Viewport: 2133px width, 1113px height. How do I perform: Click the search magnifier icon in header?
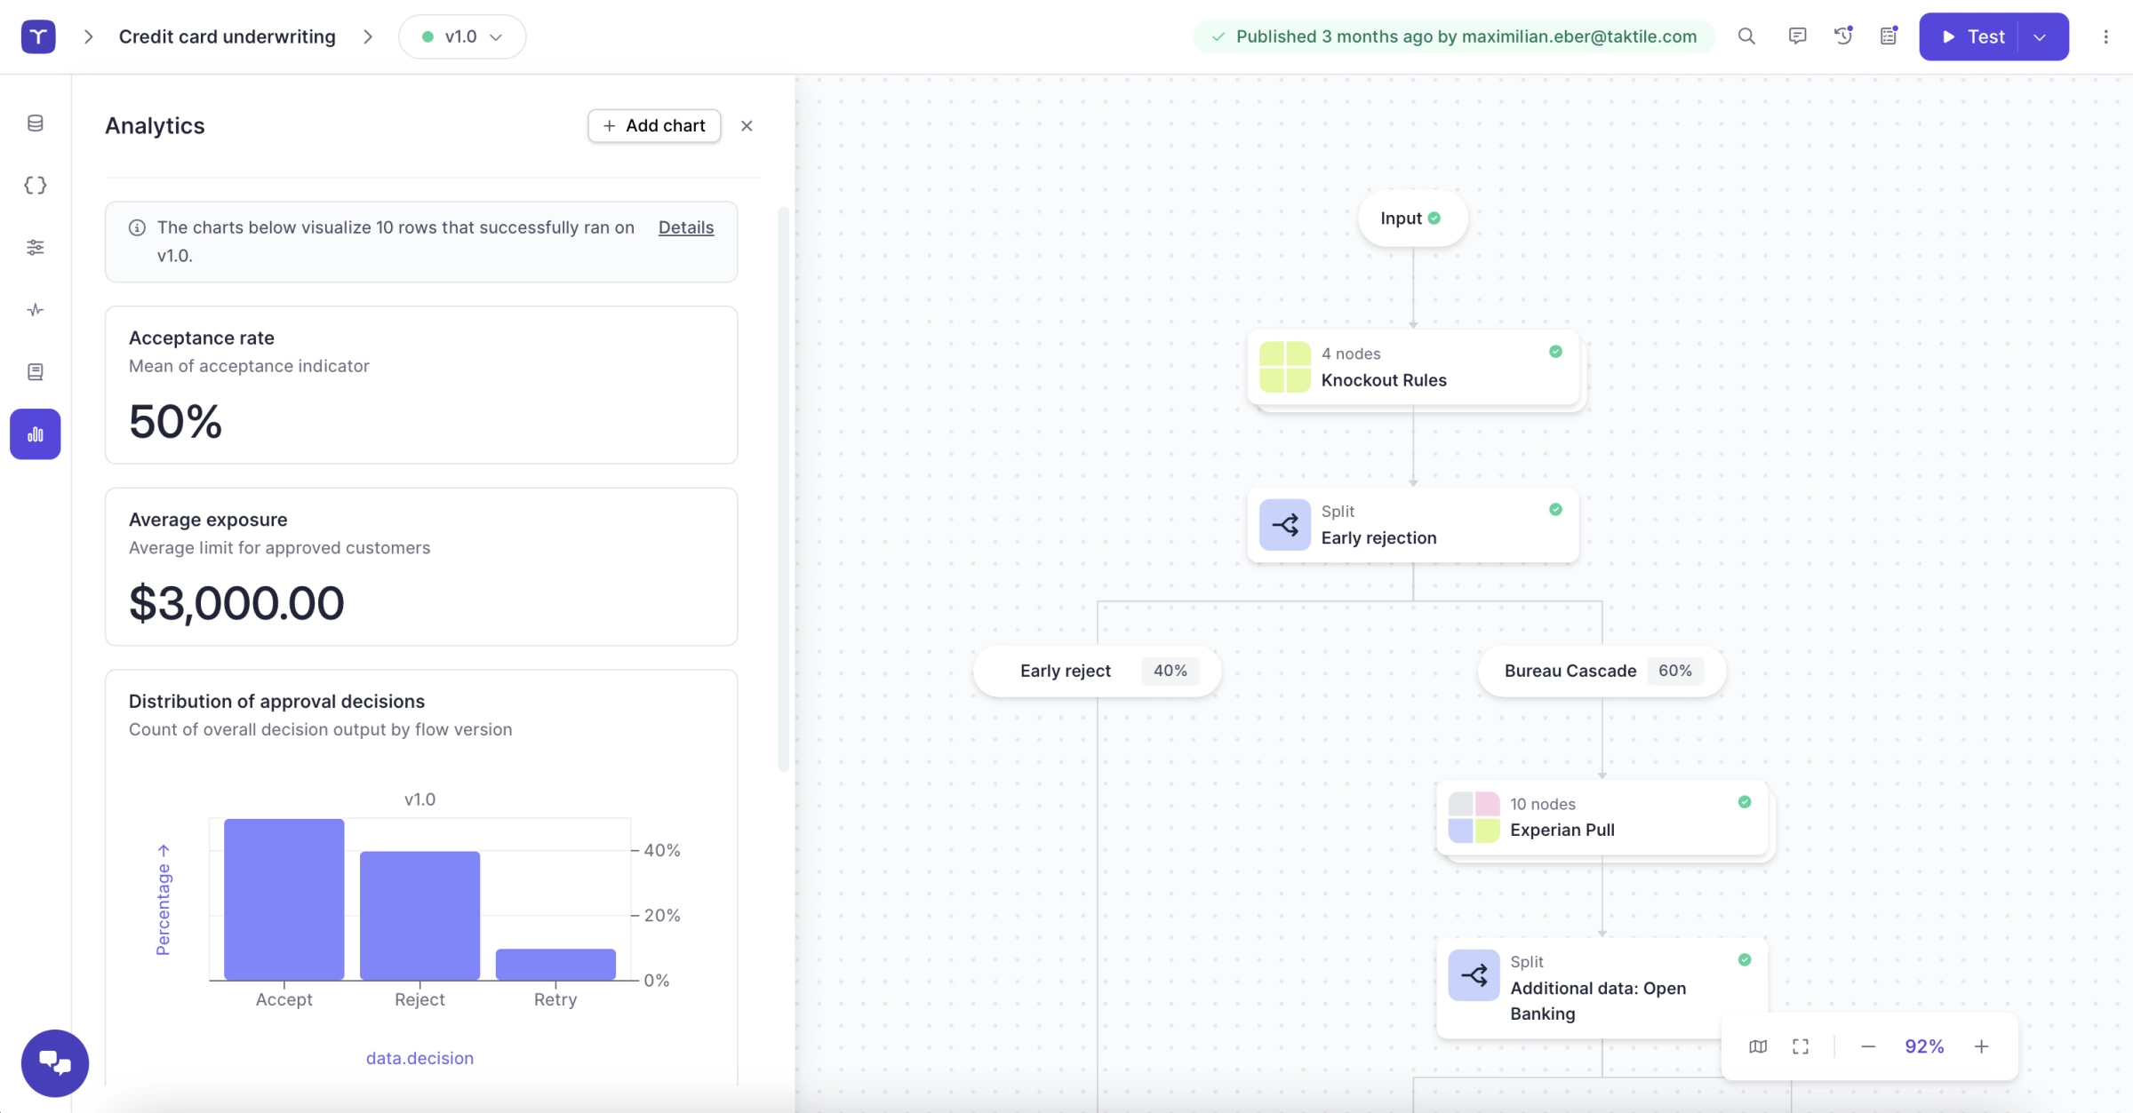pos(1746,36)
